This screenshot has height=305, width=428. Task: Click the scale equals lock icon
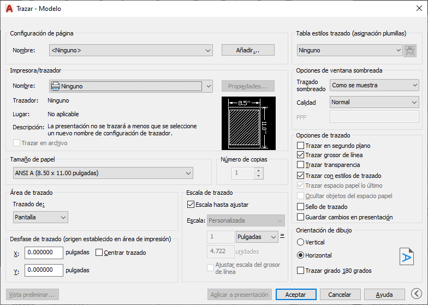pyautogui.click(x=282, y=236)
